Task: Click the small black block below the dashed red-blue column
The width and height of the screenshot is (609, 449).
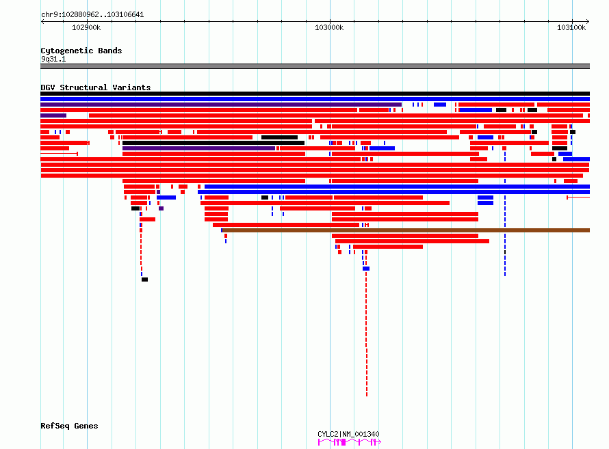Action: click(x=144, y=280)
